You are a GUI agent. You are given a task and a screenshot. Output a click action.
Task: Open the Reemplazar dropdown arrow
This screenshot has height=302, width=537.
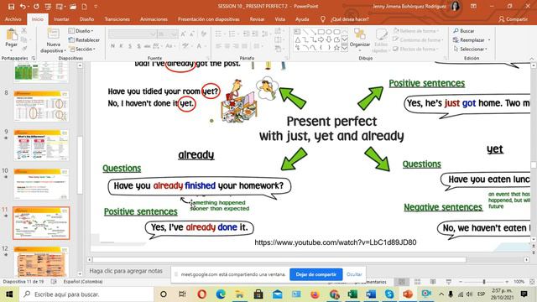click(x=489, y=40)
